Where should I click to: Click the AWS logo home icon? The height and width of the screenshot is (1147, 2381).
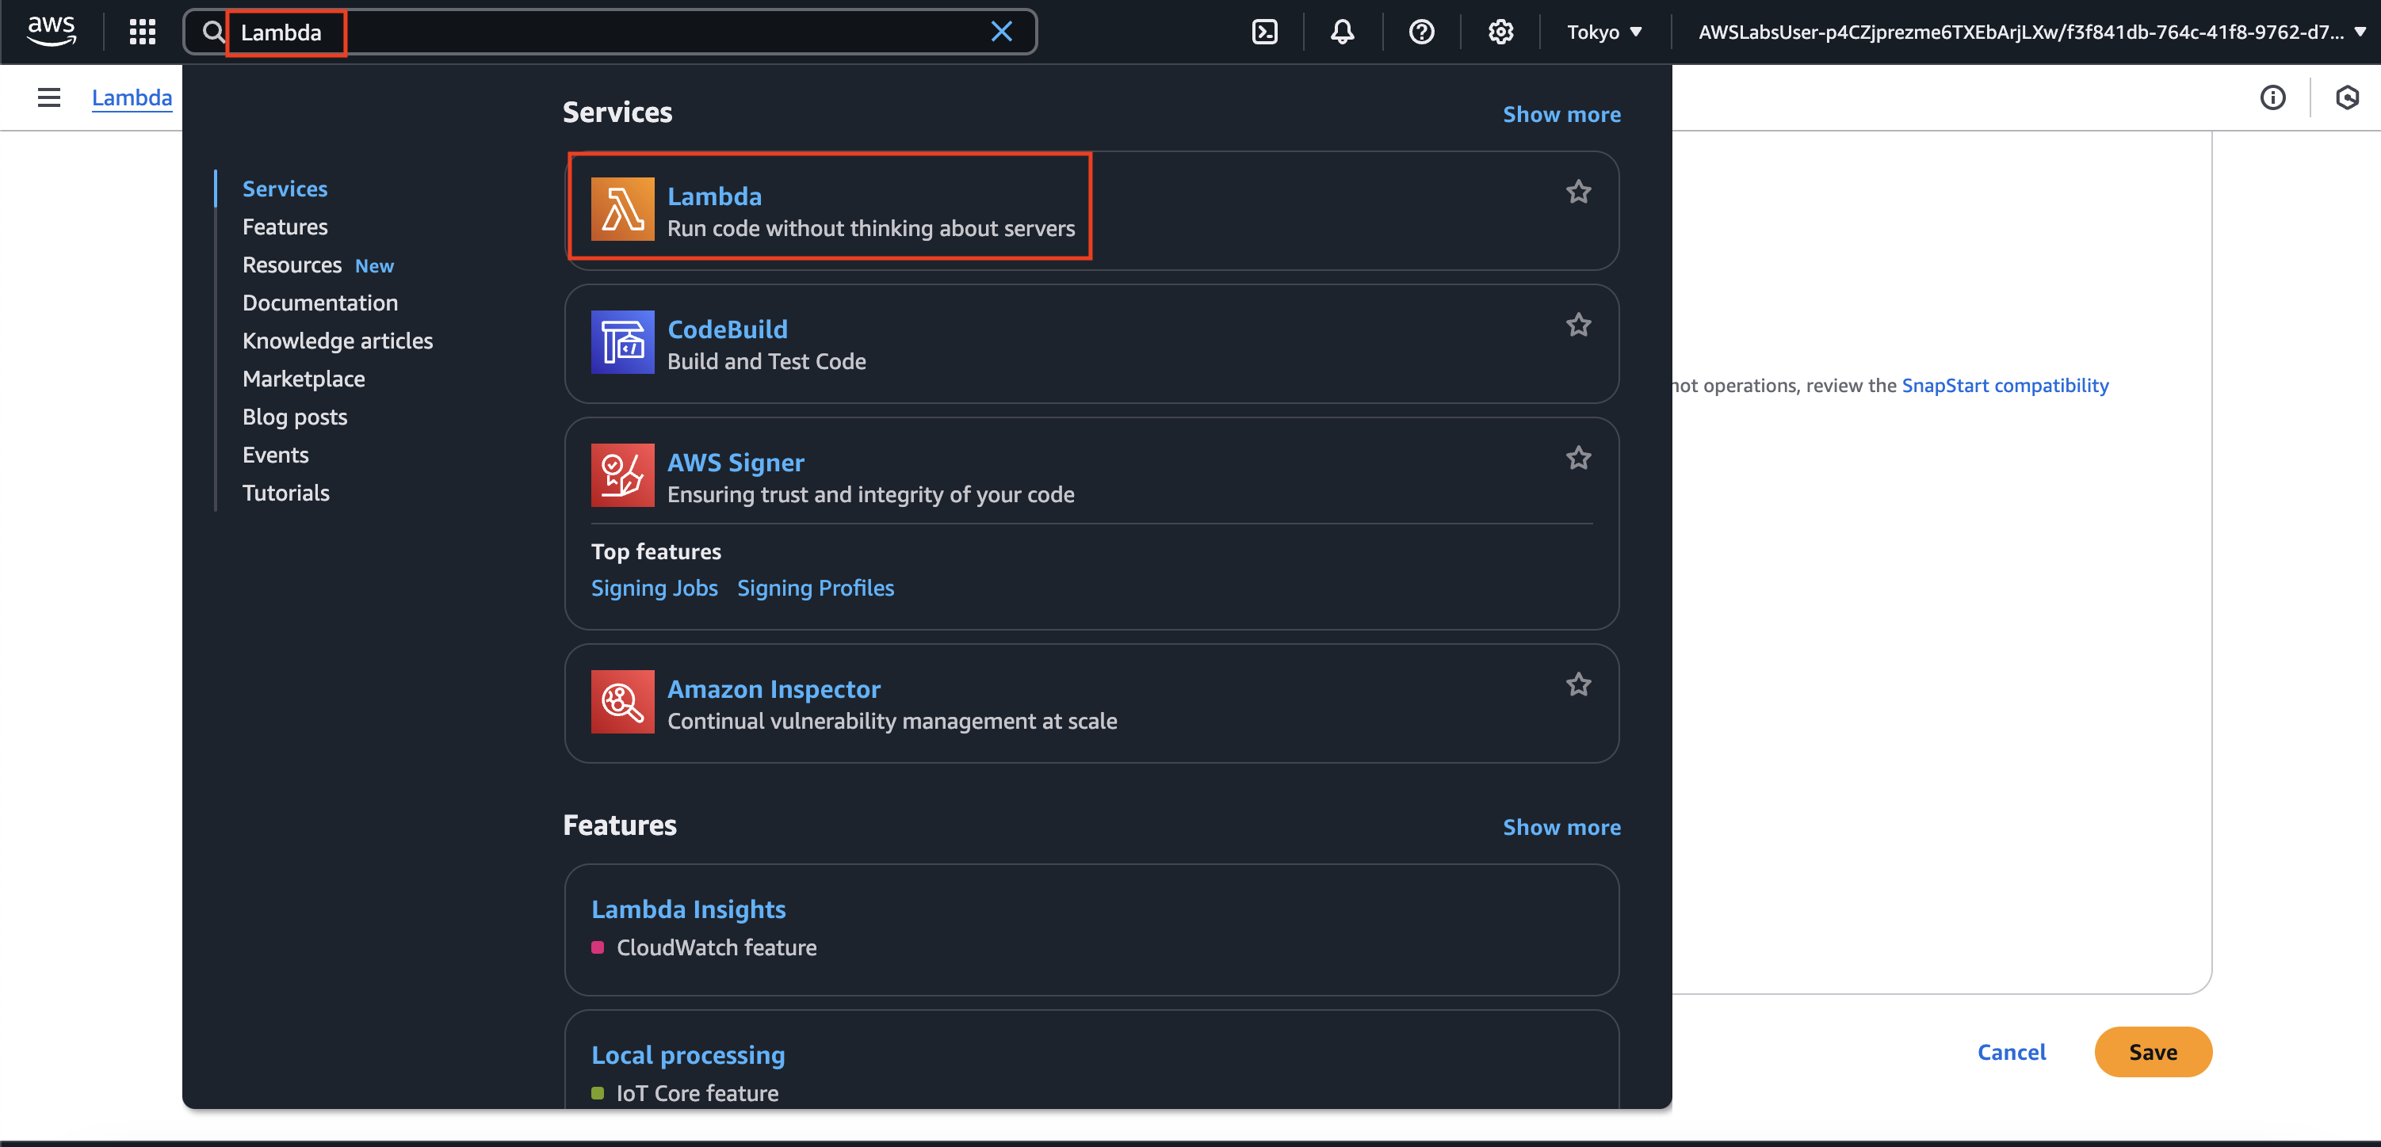52,30
